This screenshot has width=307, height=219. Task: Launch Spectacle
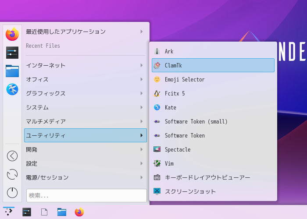point(213,149)
